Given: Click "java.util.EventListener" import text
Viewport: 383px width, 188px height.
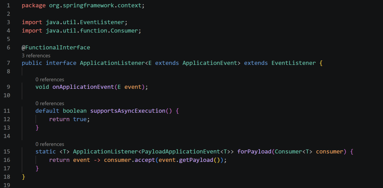Looking at the screenshot, I should pyautogui.click(x=85, y=22).
